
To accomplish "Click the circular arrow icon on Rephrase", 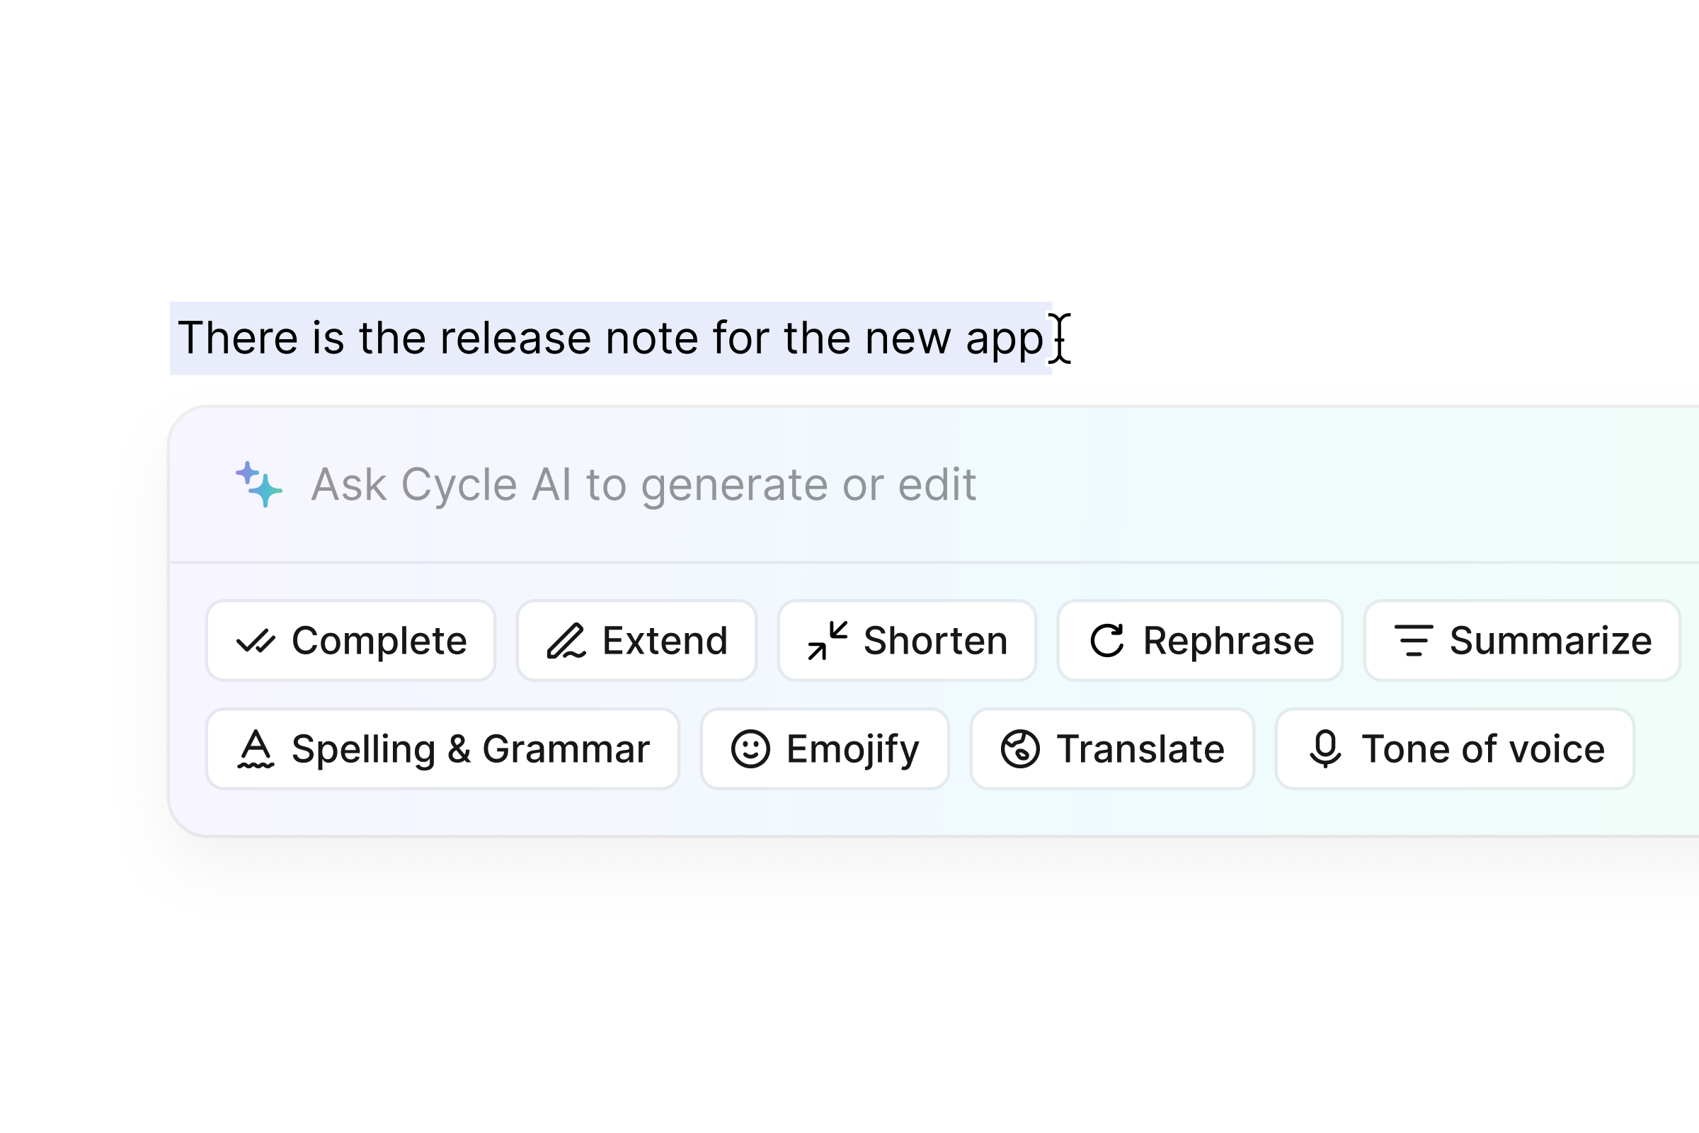I will coord(1107,641).
